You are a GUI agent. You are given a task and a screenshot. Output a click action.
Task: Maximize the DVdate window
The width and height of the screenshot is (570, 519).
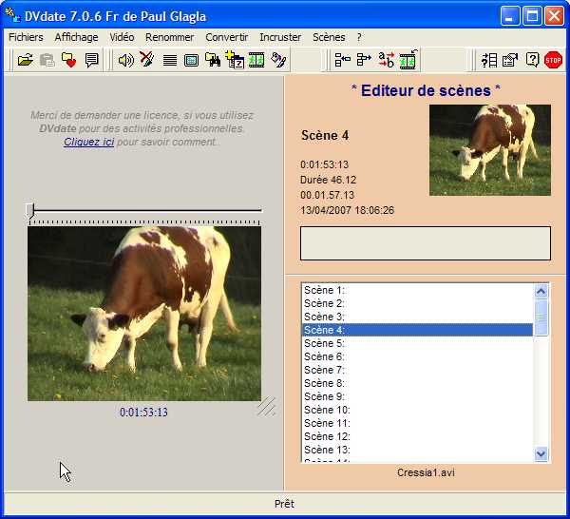point(532,16)
